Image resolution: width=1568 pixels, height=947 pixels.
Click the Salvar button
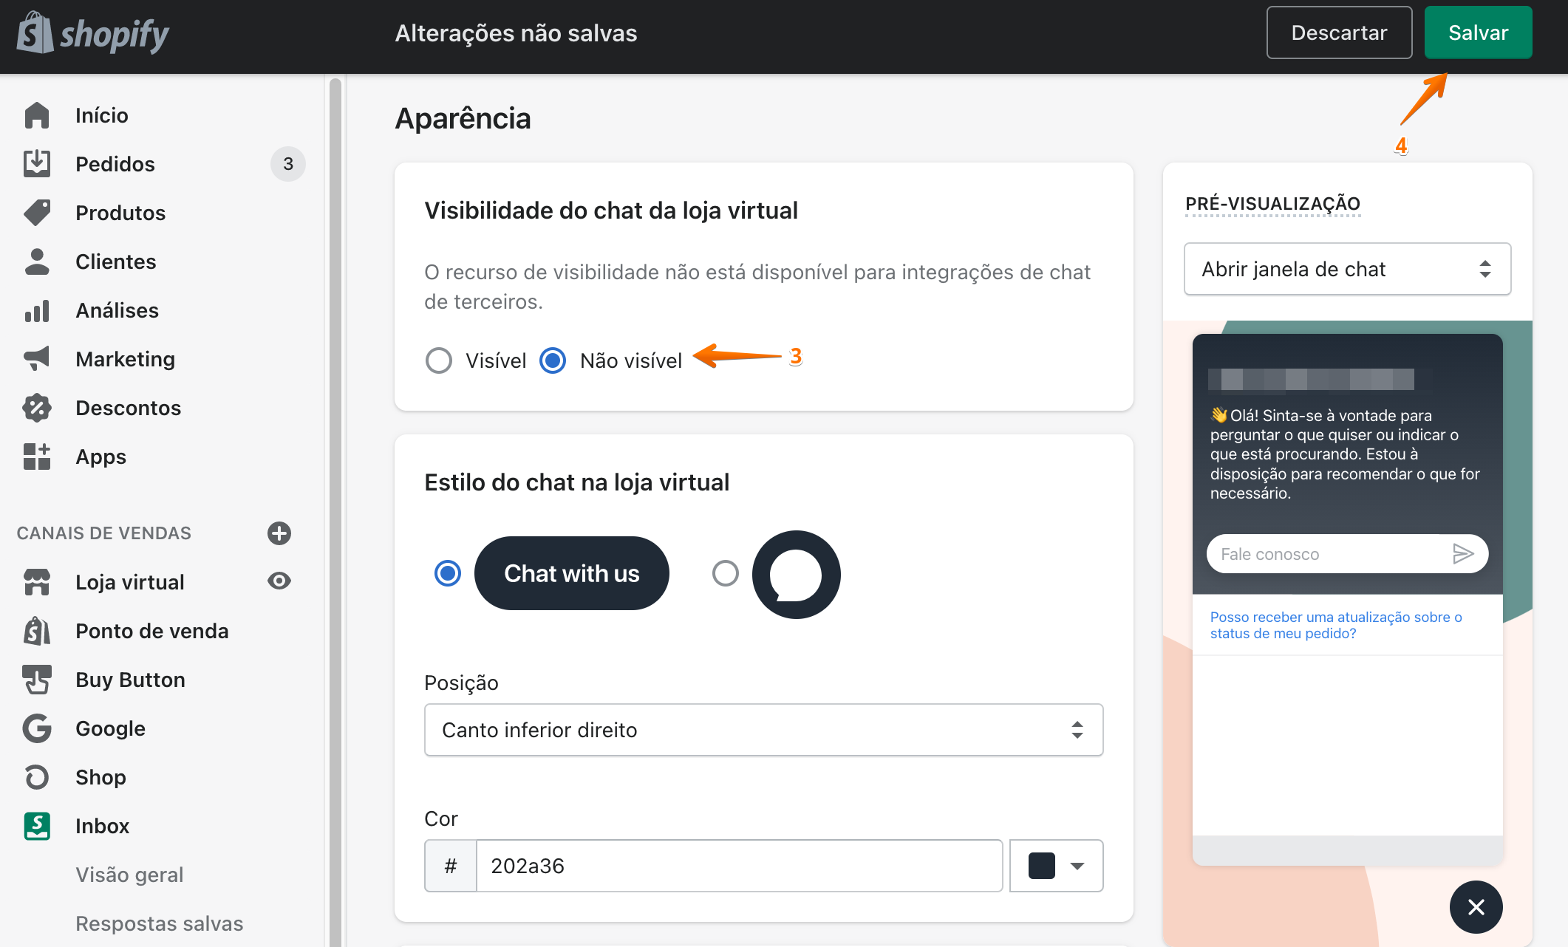click(x=1478, y=33)
